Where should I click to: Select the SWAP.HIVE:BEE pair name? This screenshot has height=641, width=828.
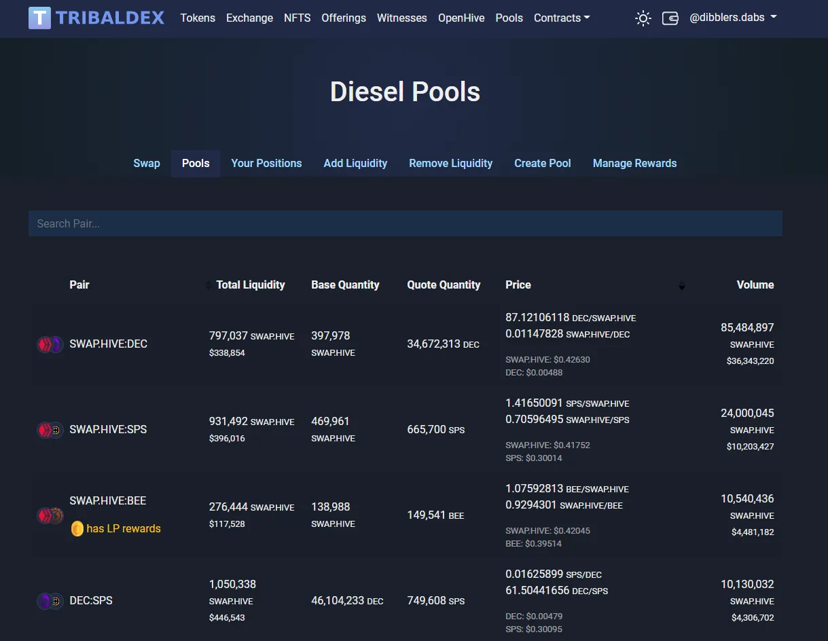pyautogui.click(x=107, y=500)
